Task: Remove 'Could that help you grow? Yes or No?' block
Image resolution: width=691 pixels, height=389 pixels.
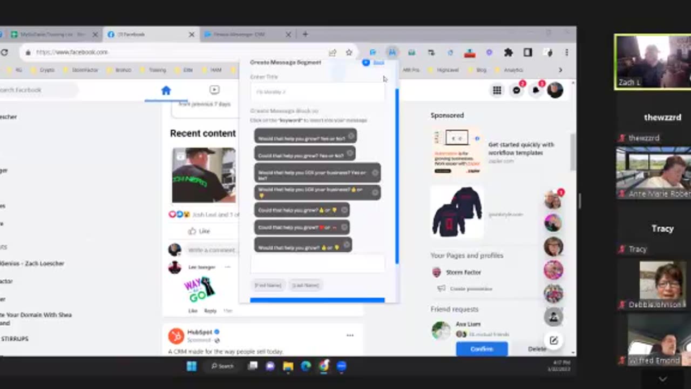Action: pos(350,154)
